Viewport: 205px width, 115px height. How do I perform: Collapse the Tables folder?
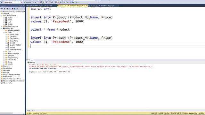tap(4, 33)
